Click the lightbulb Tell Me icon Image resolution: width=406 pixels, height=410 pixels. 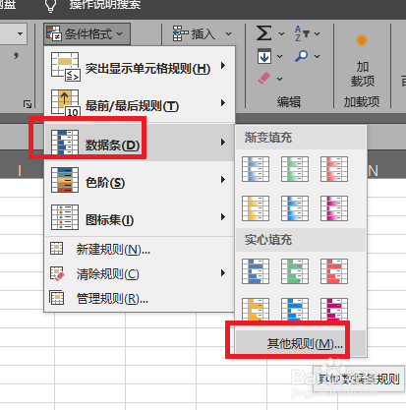50,6
